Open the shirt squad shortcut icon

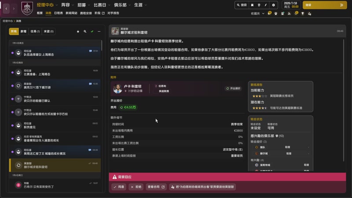click(x=276, y=14)
